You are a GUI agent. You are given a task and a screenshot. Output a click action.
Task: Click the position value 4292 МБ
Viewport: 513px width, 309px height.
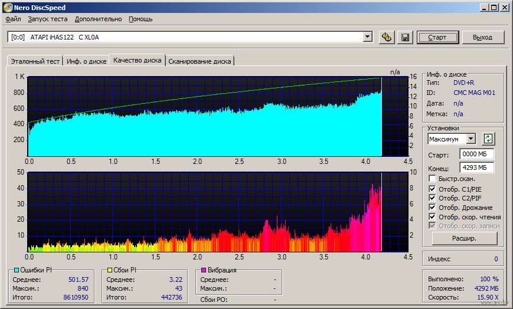tap(486, 288)
